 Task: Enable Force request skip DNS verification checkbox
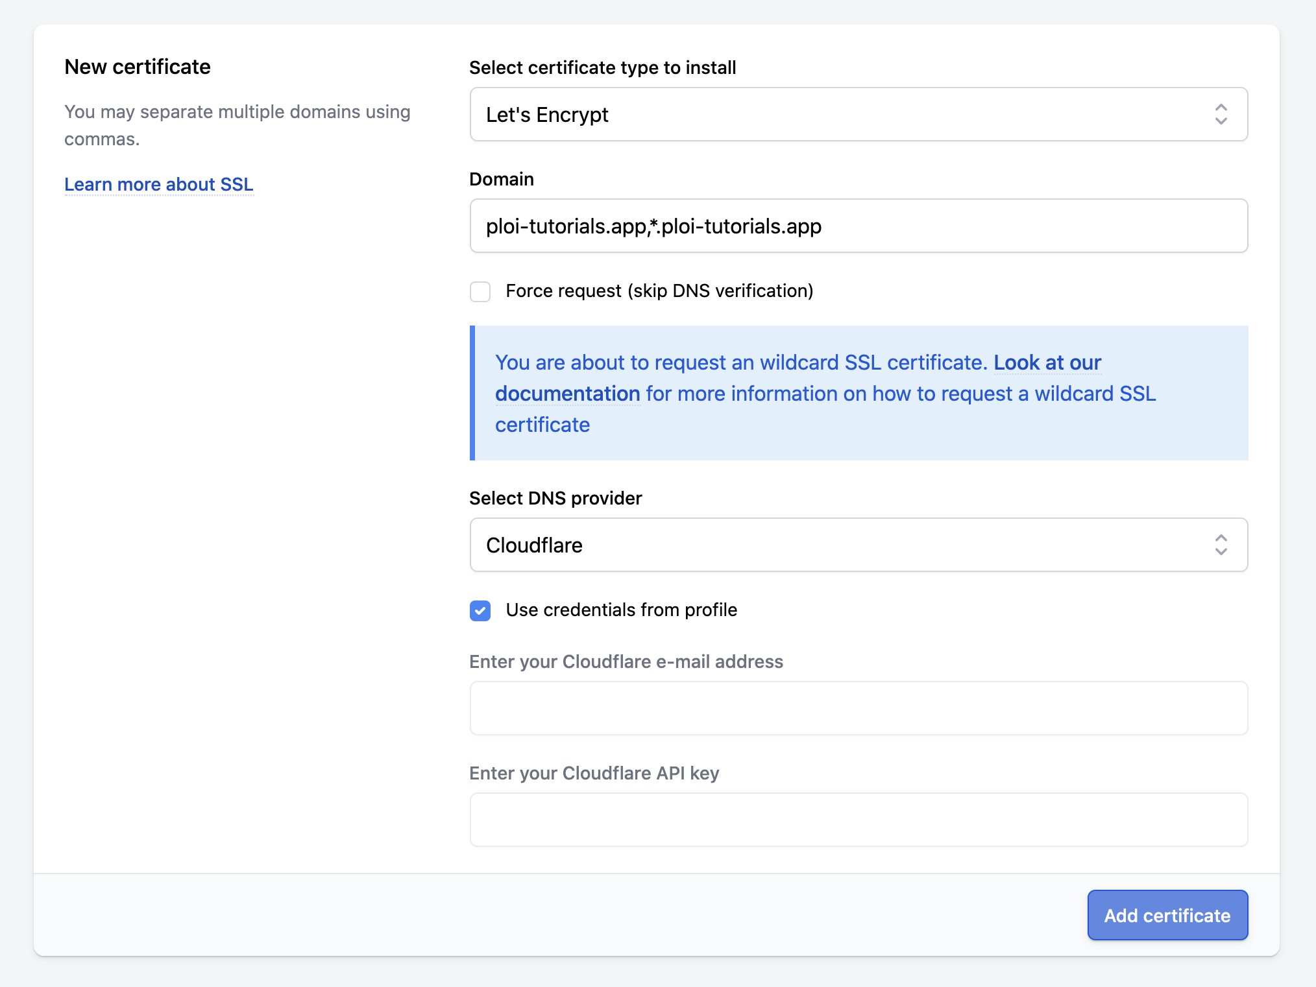tap(480, 291)
